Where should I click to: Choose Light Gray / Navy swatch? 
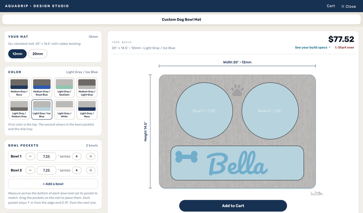coord(87,109)
